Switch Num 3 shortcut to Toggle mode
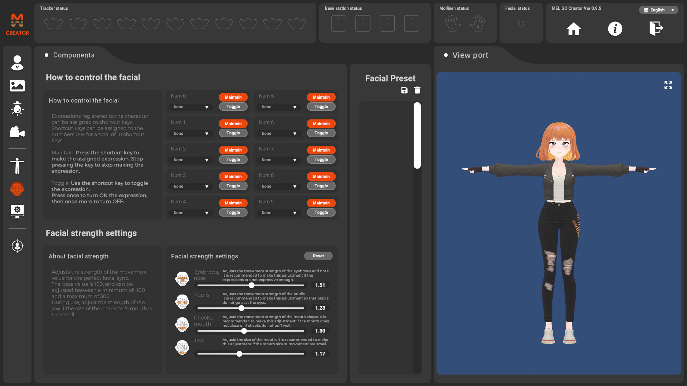This screenshot has width=687, height=386. pyautogui.click(x=233, y=186)
